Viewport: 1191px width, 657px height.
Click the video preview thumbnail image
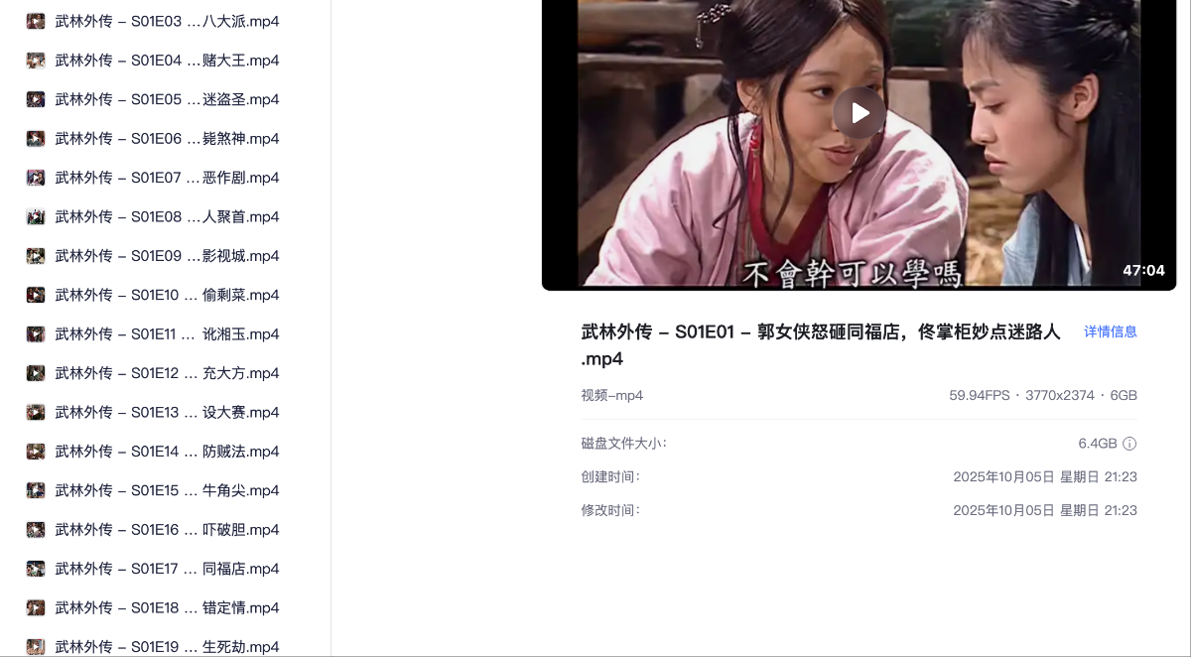(x=860, y=145)
